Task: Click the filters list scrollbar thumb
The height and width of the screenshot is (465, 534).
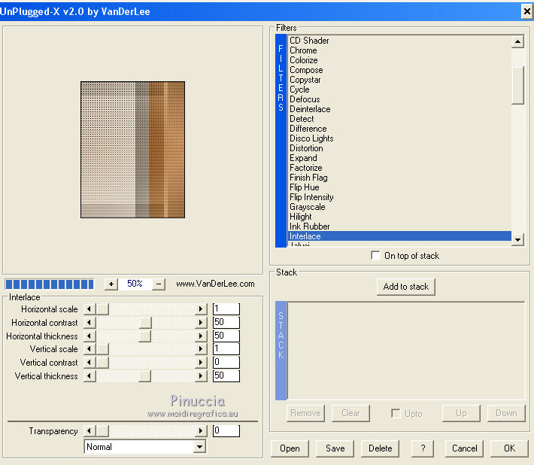Action: [517, 85]
